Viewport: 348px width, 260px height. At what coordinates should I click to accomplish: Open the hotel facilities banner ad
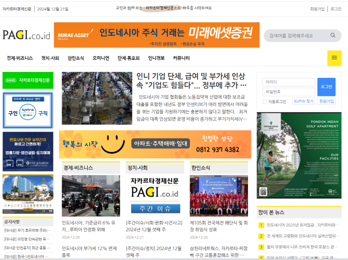pos(28,194)
